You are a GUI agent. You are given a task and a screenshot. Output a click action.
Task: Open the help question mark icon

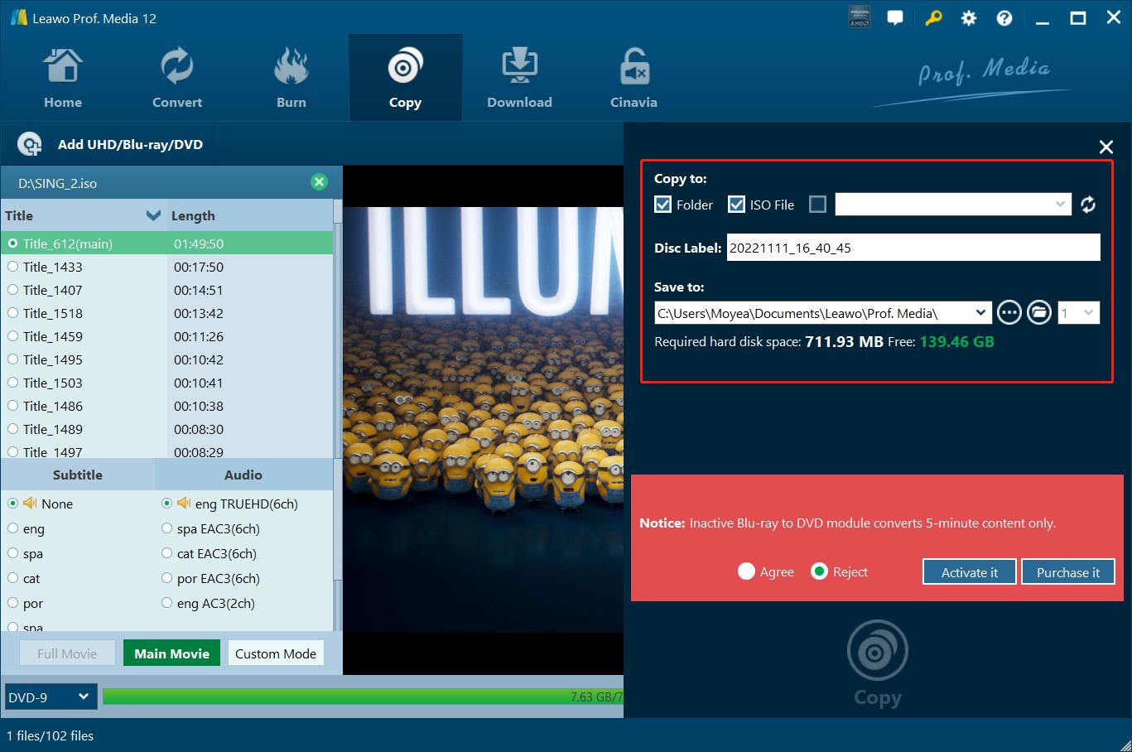coord(1004,17)
